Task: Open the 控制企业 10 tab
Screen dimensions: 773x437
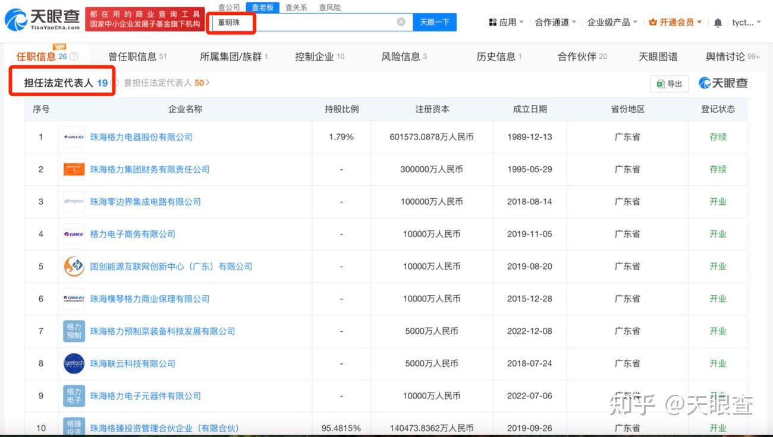Action: 320,57
